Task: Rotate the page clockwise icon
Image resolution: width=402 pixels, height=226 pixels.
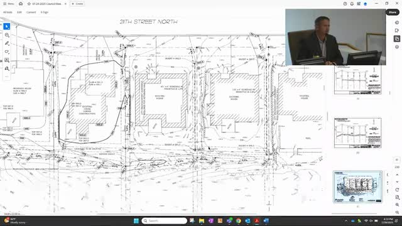Action: pyautogui.click(x=397, y=190)
